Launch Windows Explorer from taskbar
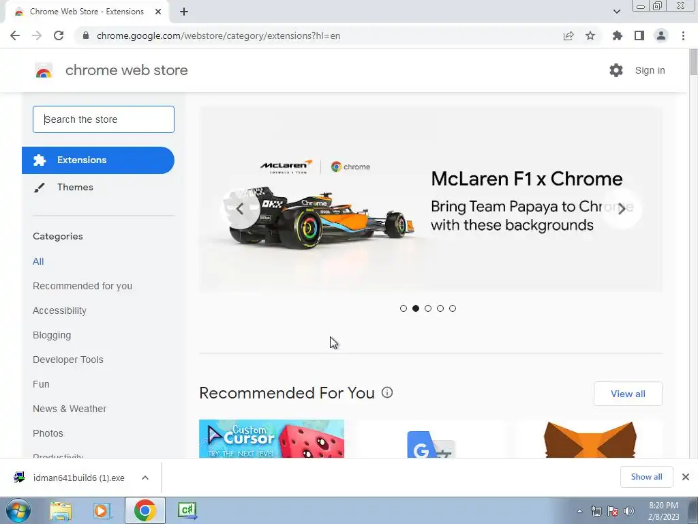 [x=60, y=510]
